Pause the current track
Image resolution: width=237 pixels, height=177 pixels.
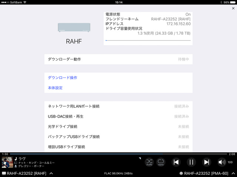point(191,162)
